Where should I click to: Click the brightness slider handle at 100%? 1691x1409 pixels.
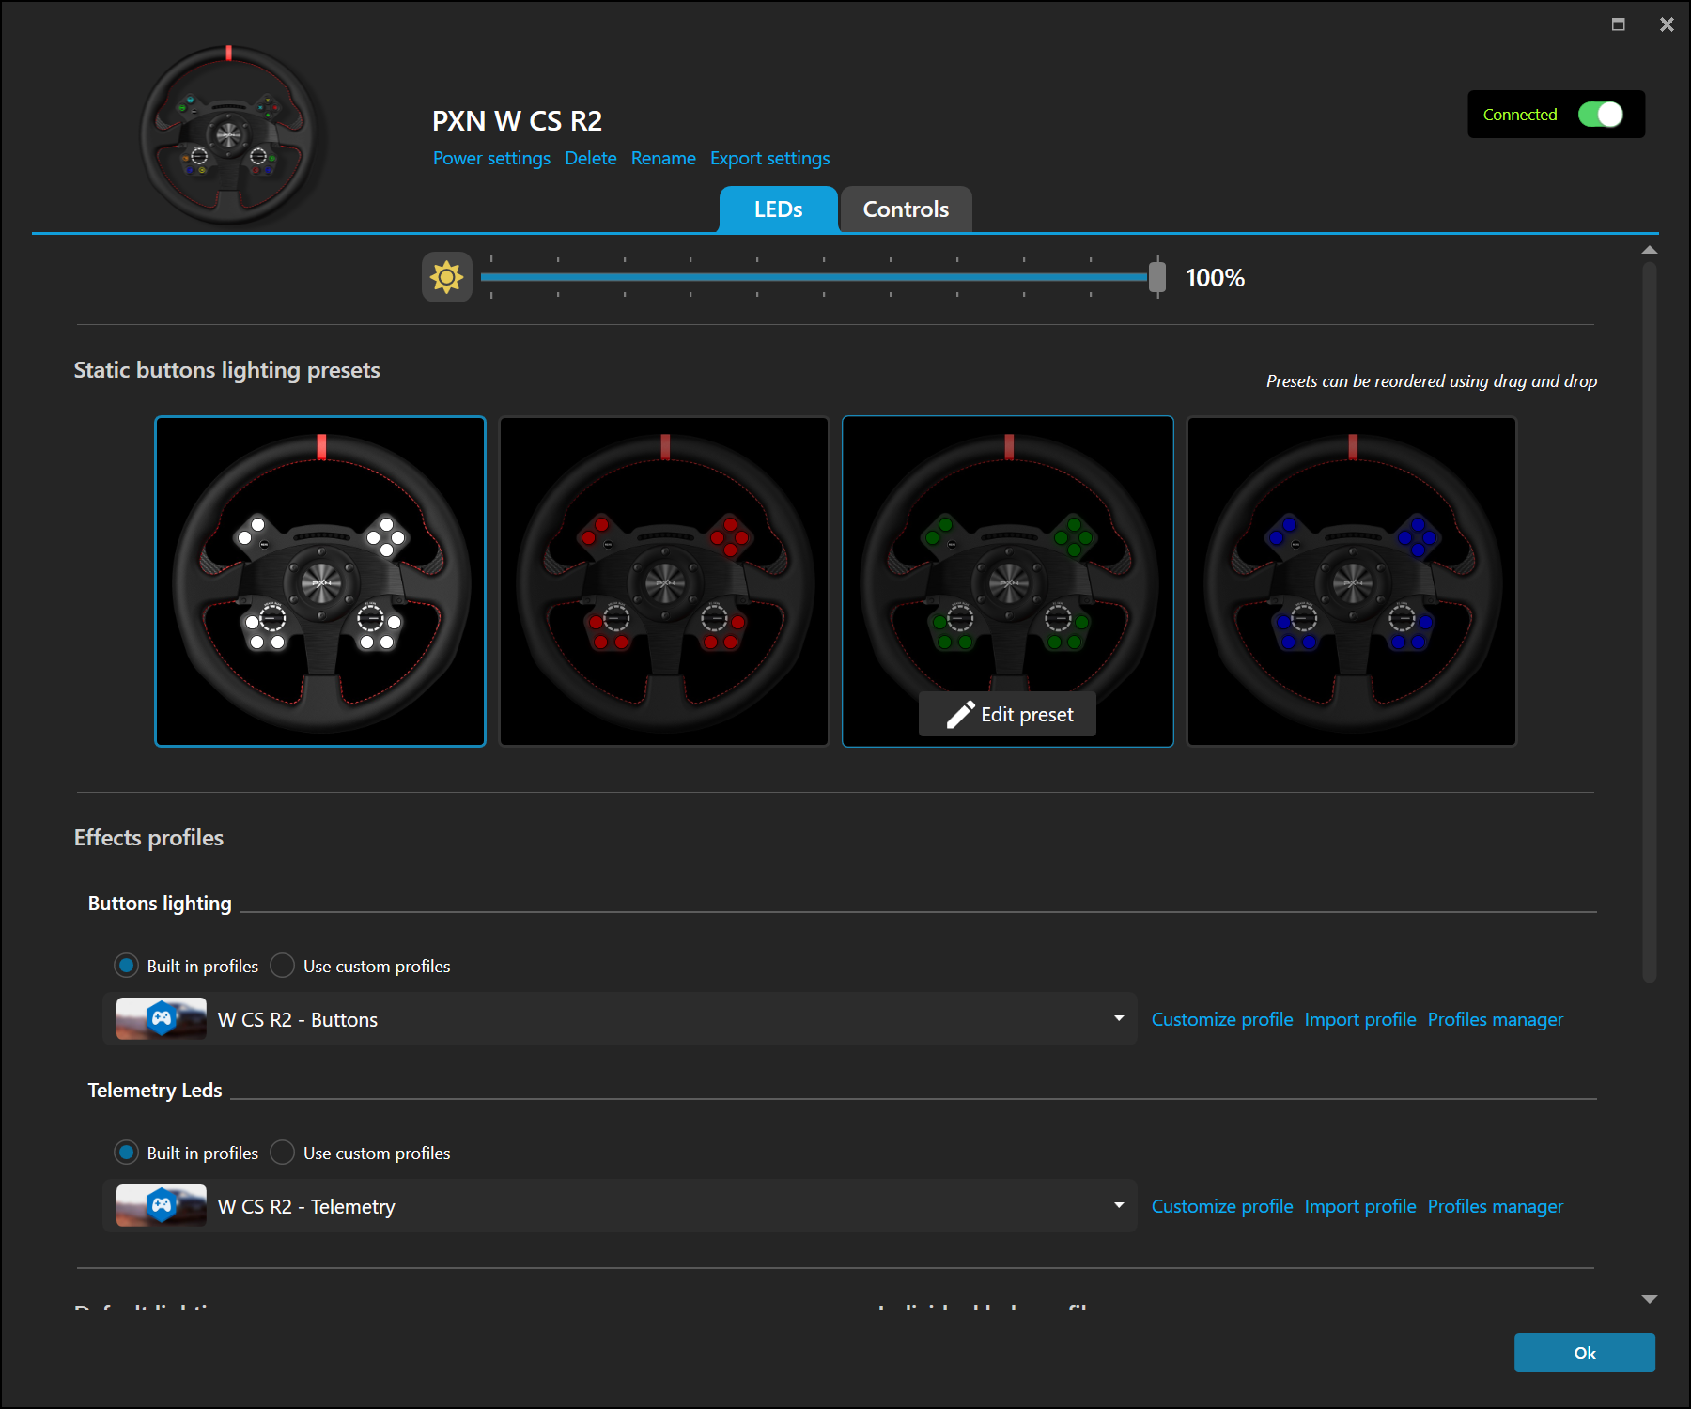point(1157,277)
